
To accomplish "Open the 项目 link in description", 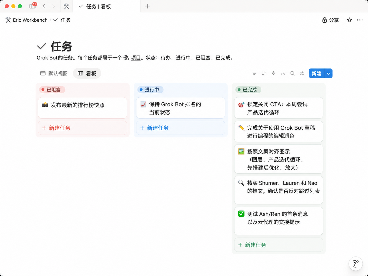I will (x=136, y=58).
